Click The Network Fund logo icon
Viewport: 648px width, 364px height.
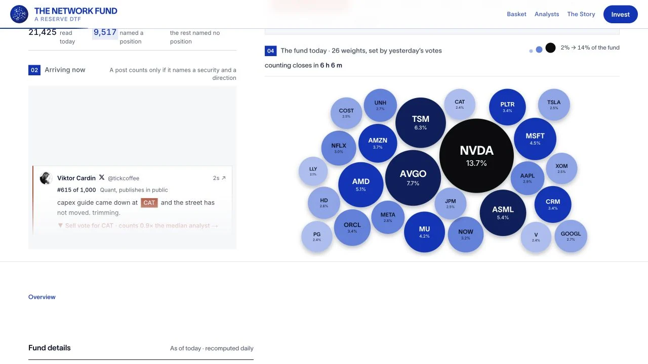click(19, 14)
